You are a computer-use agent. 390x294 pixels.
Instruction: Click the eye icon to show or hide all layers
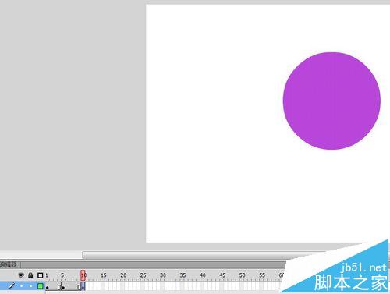[21, 275]
